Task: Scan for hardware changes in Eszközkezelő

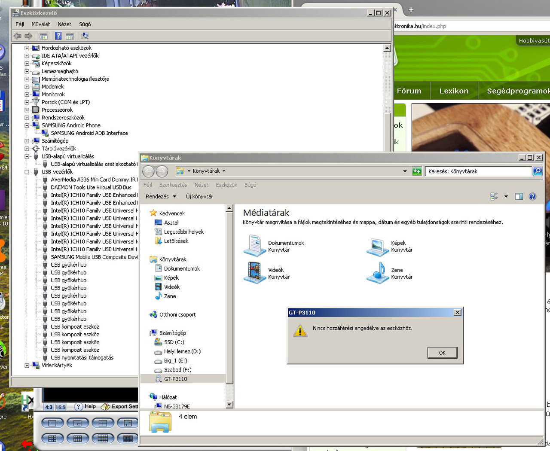Action: click(85, 36)
